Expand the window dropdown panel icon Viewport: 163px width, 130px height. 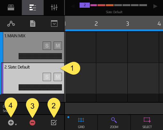coord(54,23)
